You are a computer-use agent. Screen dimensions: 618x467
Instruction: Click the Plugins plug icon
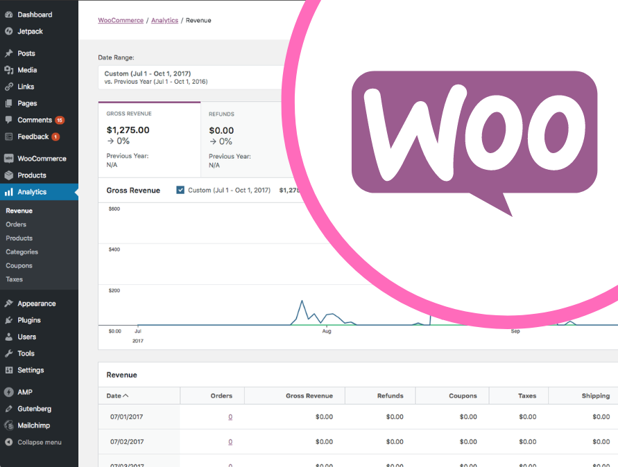(x=9, y=320)
